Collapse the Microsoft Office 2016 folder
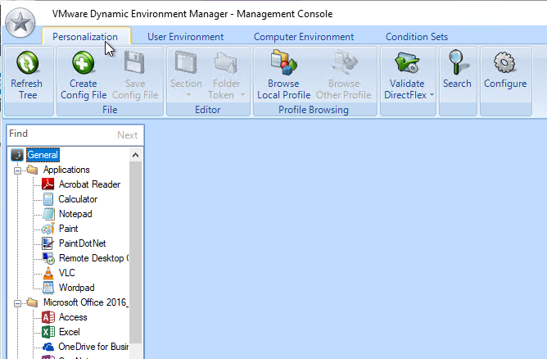The image size is (547, 359). click(17, 302)
